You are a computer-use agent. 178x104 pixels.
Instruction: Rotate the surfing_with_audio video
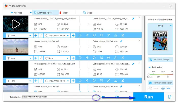click(x=94, y=35)
